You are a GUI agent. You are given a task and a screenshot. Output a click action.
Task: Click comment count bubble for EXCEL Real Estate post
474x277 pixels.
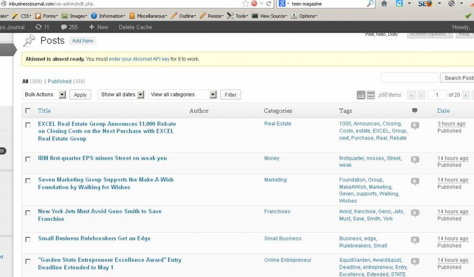click(x=415, y=126)
